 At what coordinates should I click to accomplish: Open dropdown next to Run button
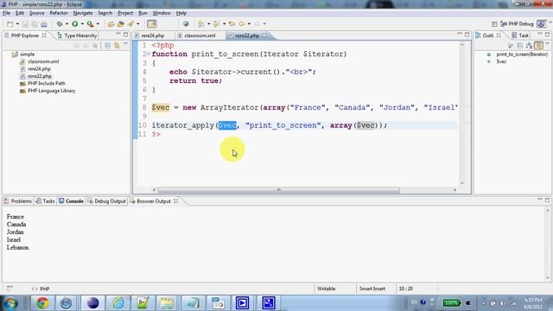82,24
